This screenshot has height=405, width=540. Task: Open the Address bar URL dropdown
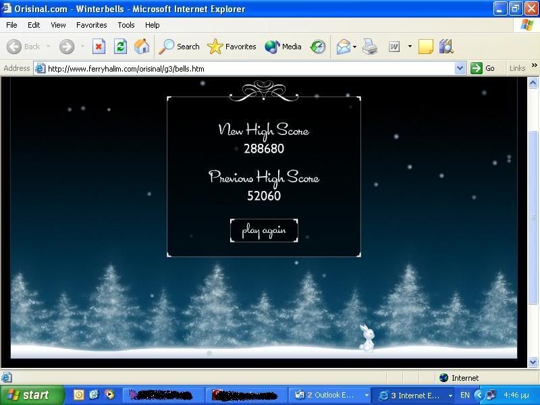tap(460, 68)
